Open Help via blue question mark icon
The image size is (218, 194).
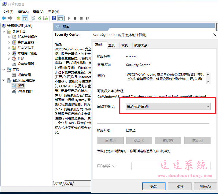point(54,18)
